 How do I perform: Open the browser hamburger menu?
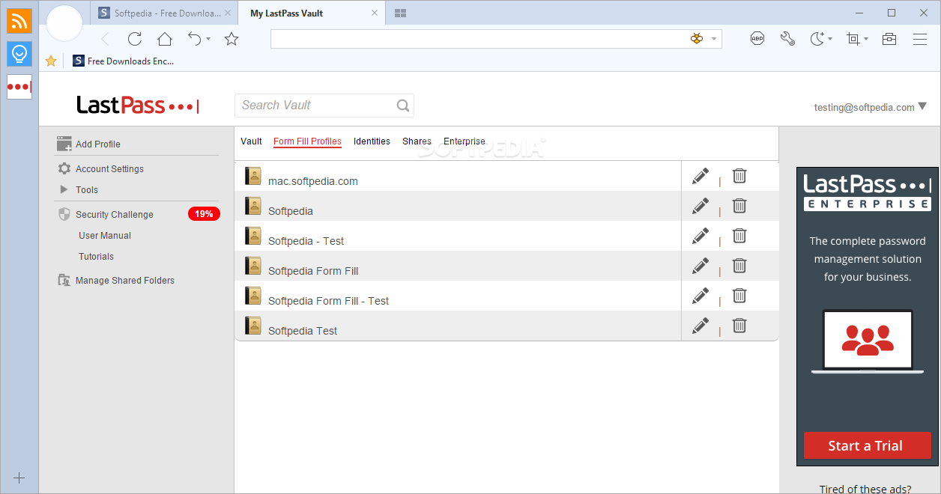pyautogui.click(x=920, y=39)
